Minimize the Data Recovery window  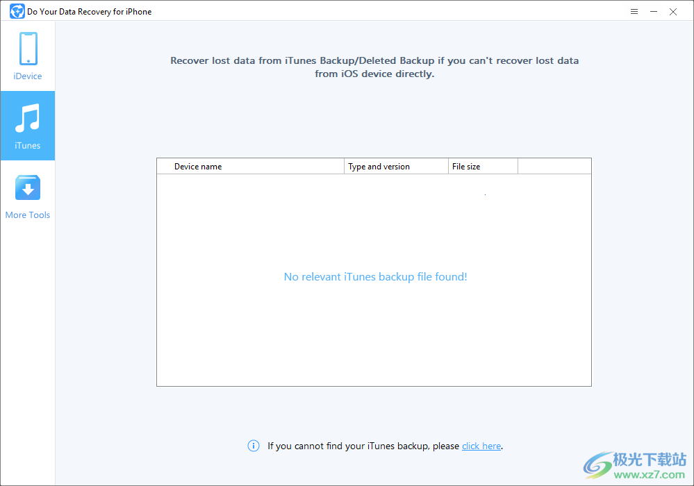(653, 12)
